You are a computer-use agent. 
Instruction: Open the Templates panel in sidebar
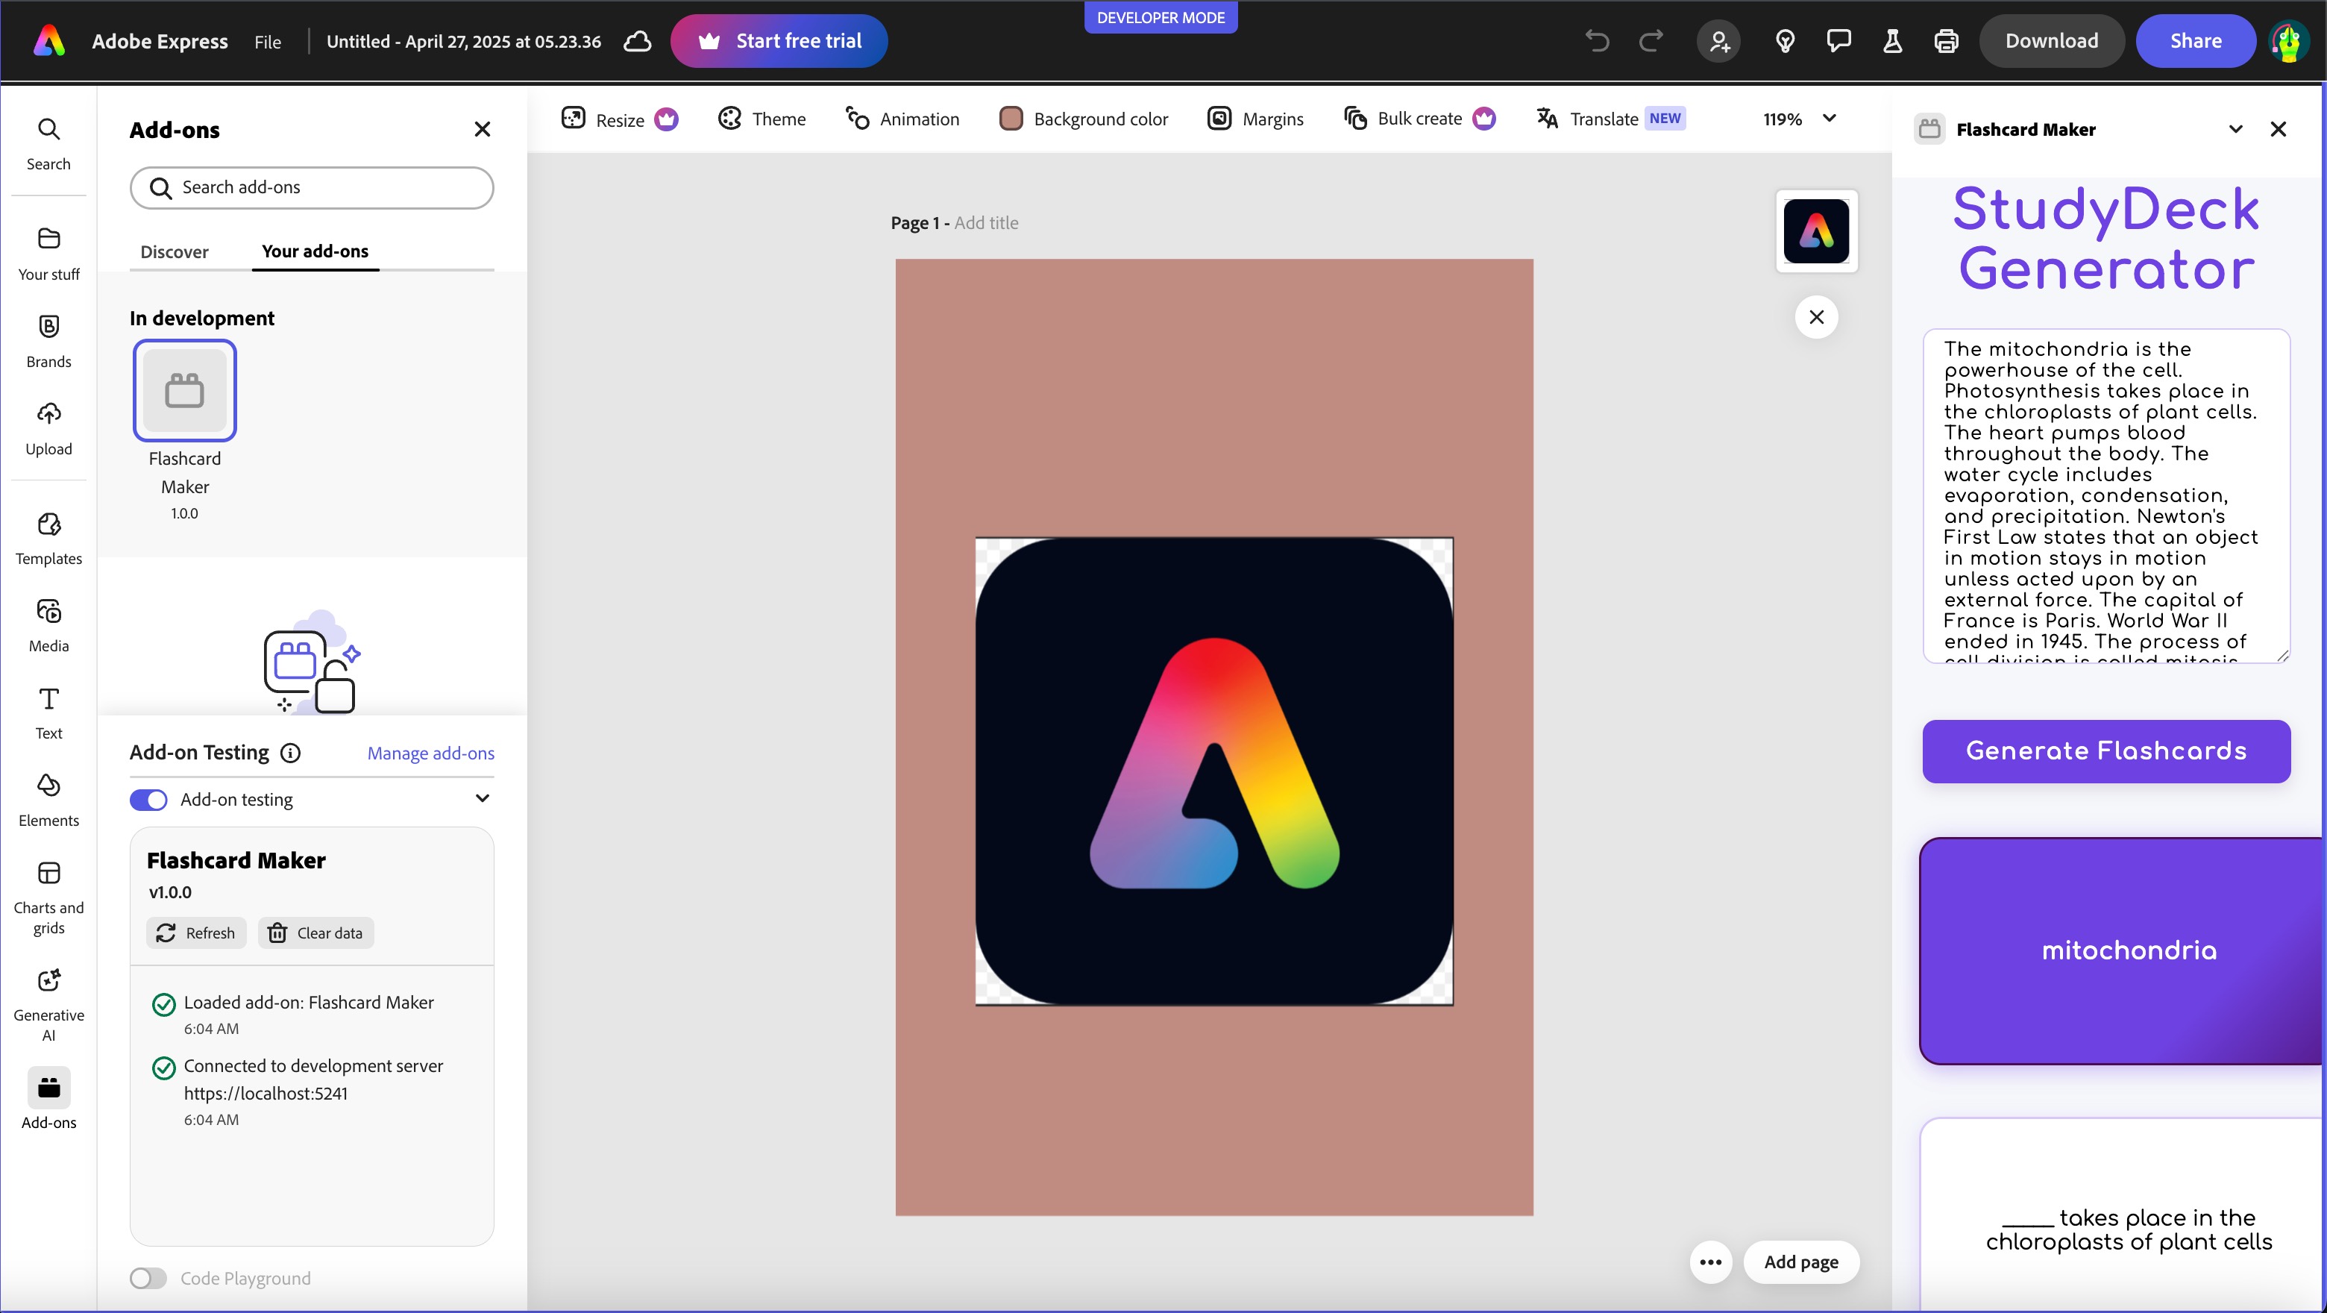click(x=48, y=538)
